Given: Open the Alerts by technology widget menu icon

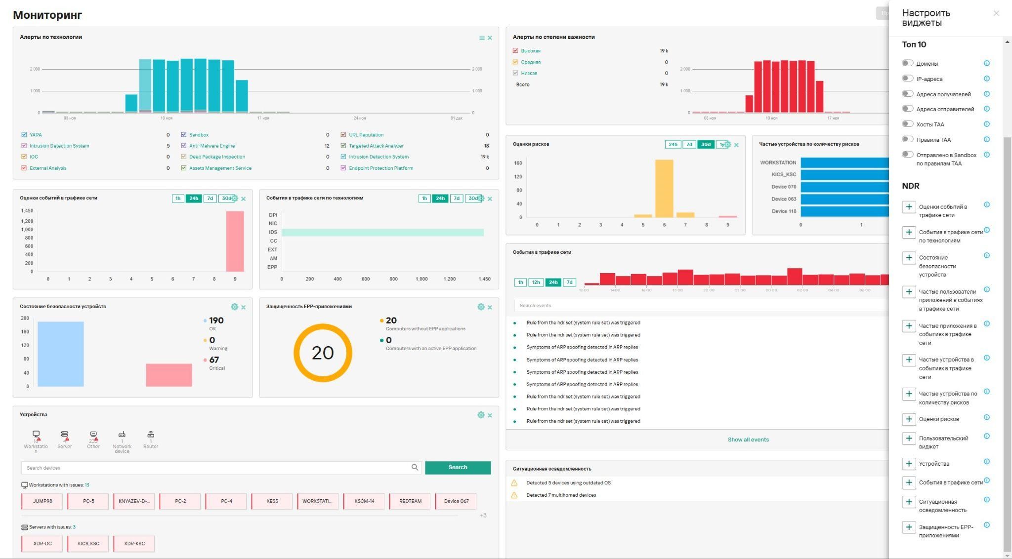Looking at the screenshot, I should (x=481, y=38).
